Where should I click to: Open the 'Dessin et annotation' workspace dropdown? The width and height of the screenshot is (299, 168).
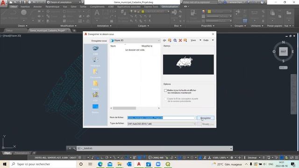click(x=64, y=2)
